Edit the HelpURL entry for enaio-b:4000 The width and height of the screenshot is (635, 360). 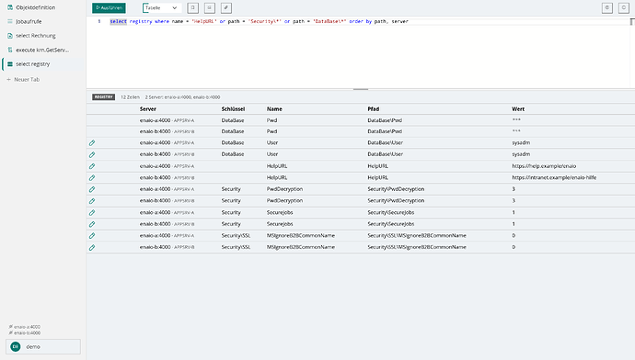tap(92, 177)
